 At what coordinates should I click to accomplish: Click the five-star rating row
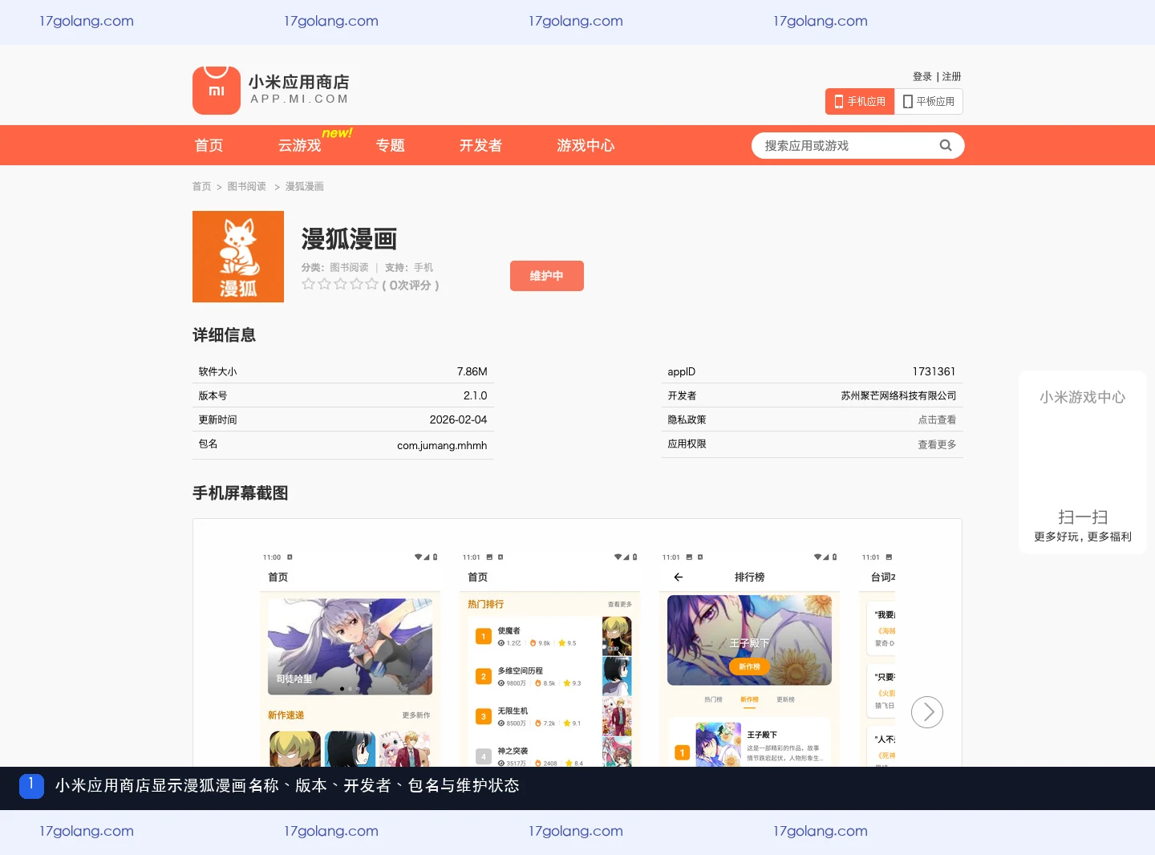pyautogui.click(x=340, y=284)
